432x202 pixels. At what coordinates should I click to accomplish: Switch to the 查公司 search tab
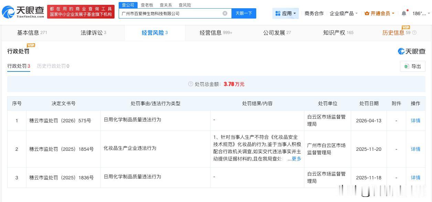128,5
